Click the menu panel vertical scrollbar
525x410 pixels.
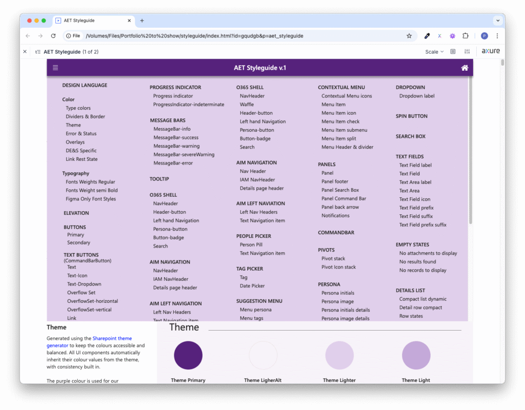click(x=470, y=151)
